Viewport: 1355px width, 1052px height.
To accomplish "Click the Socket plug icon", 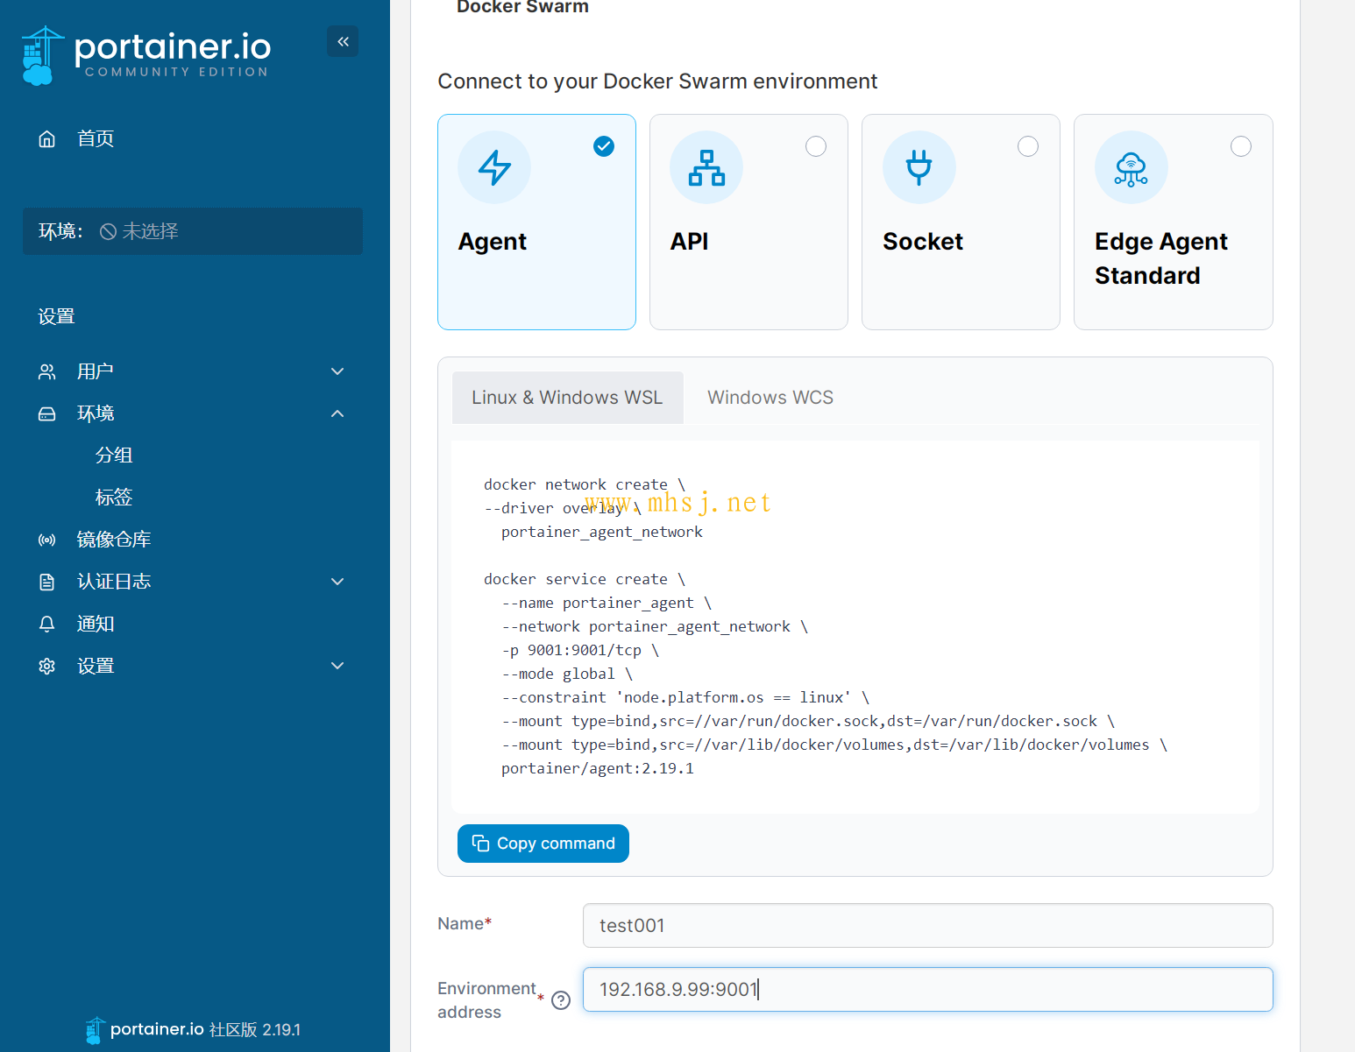I will 919,167.
